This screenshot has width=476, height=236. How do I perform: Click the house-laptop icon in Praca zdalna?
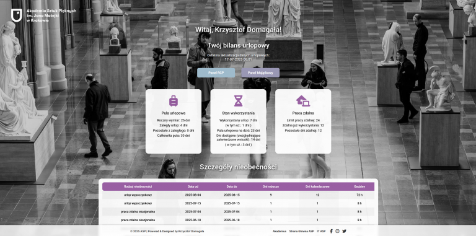point(303,101)
